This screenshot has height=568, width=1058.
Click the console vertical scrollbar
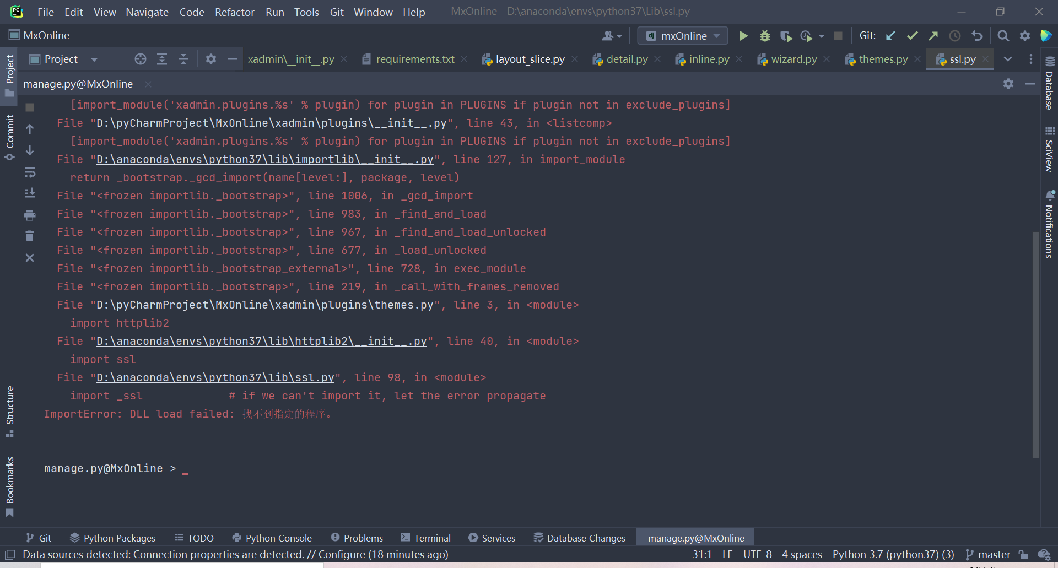pyautogui.click(x=1035, y=344)
